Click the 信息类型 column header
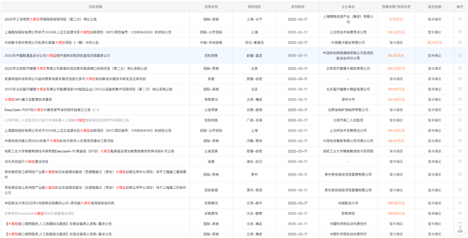The width and height of the screenshot is (468, 238). point(211,7)
